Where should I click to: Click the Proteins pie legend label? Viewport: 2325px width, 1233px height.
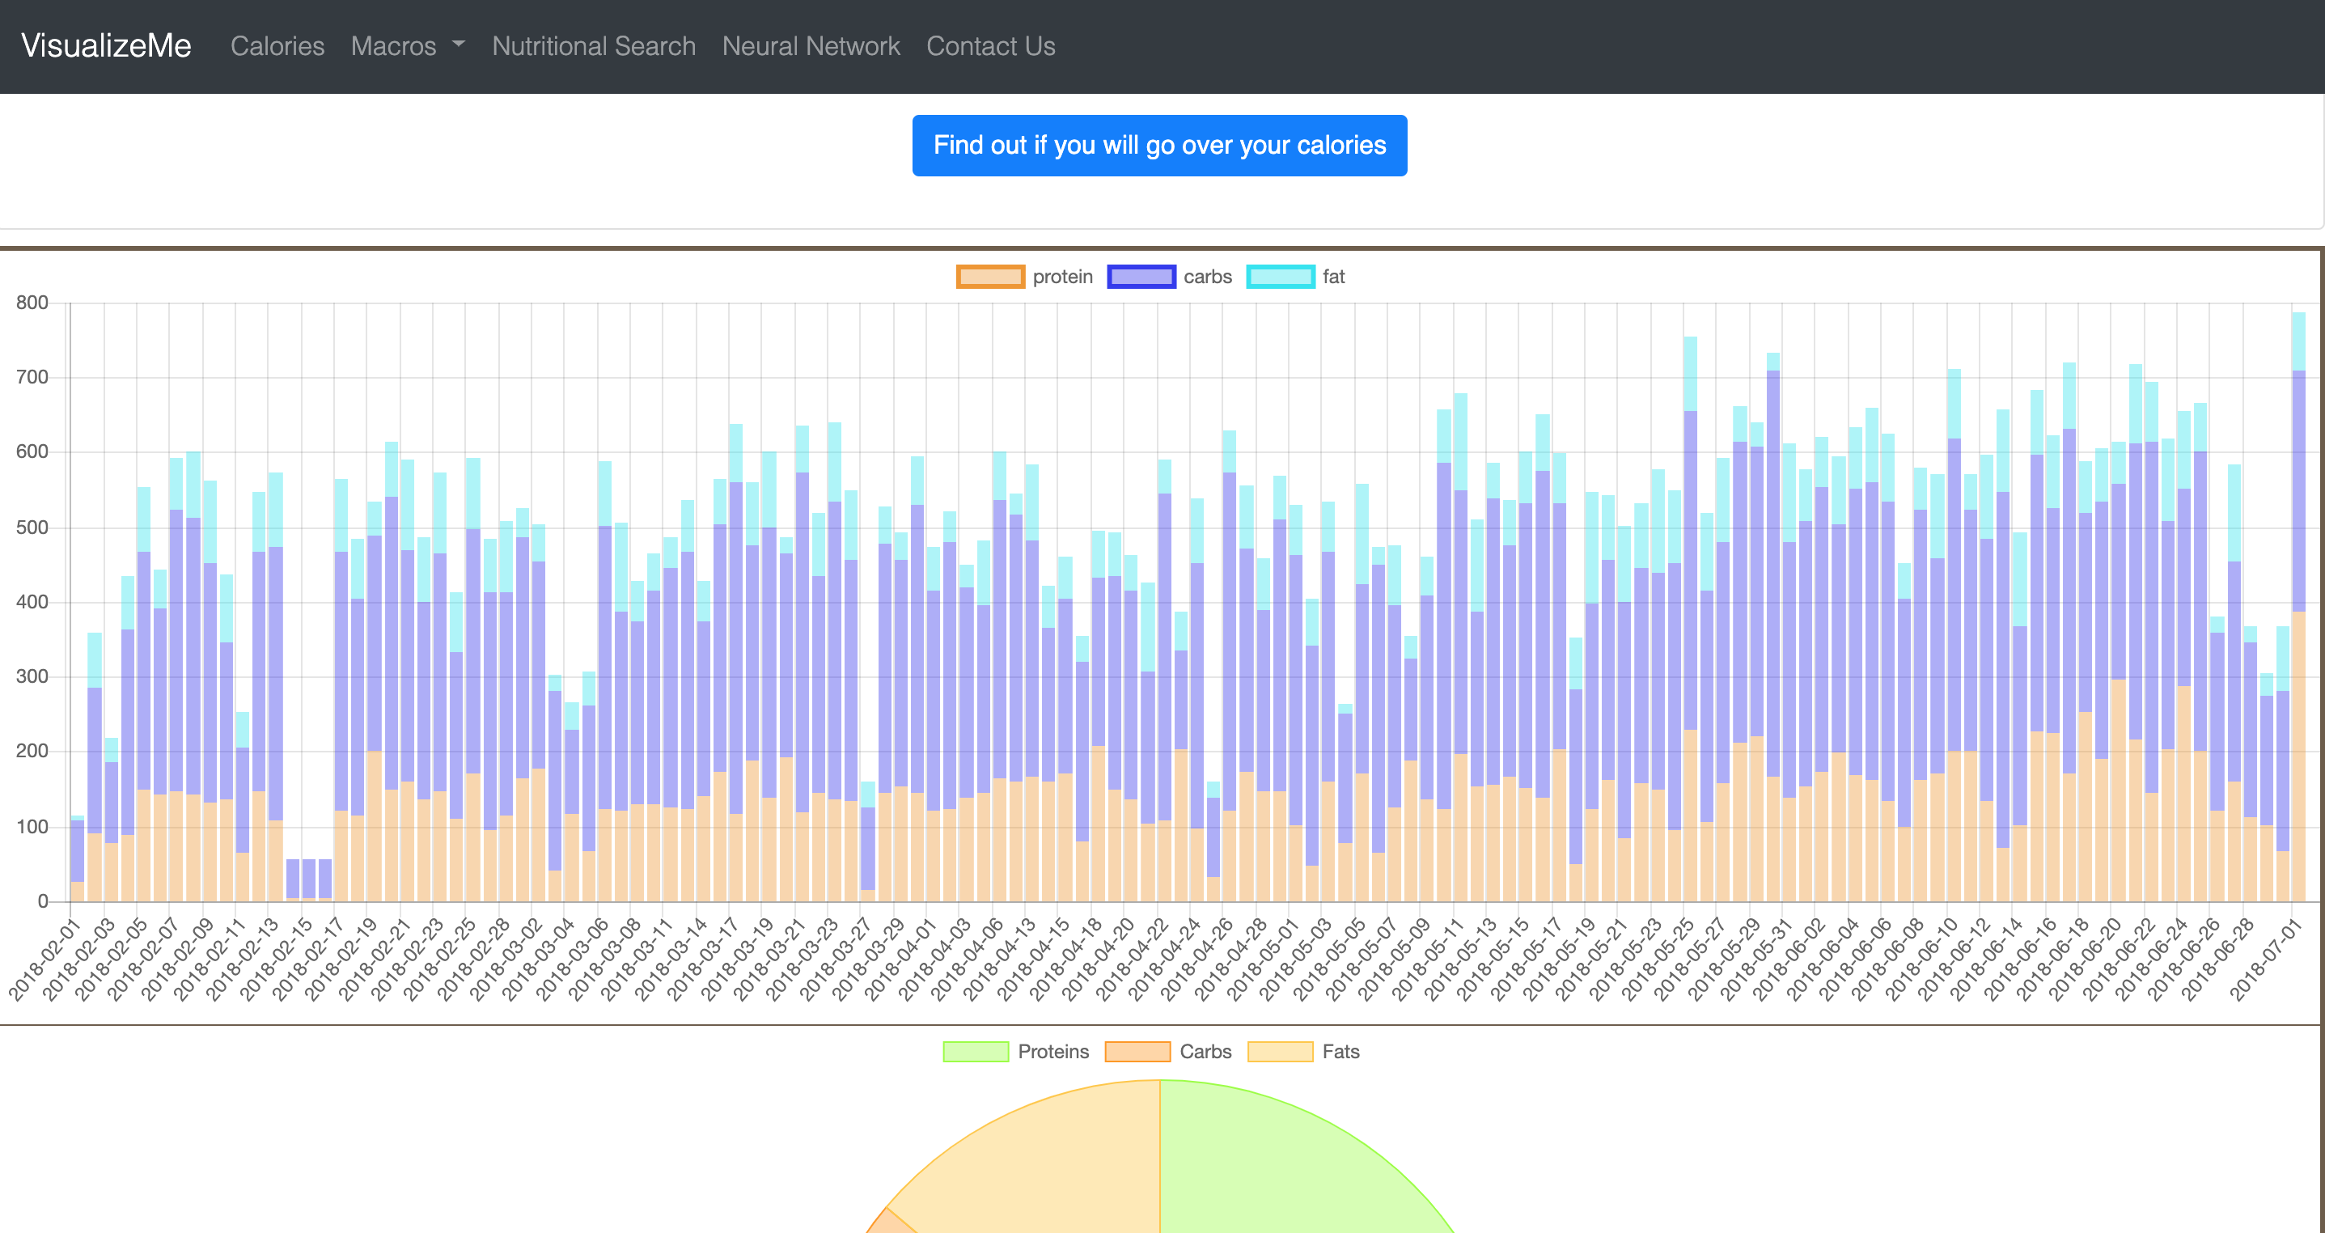click(x=1053, y=1052)
